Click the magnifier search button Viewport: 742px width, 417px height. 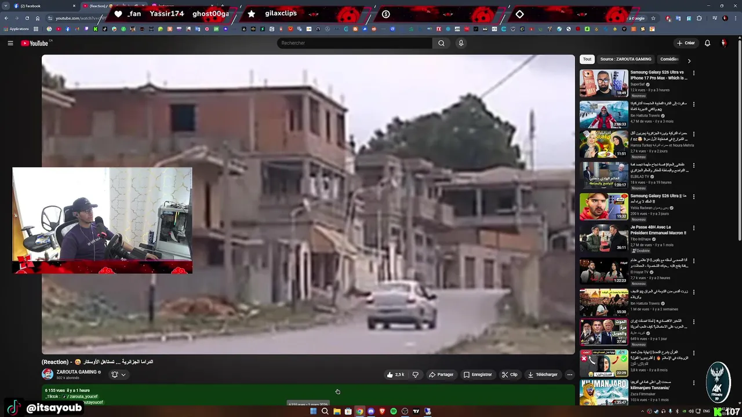(x=441, y=43)
